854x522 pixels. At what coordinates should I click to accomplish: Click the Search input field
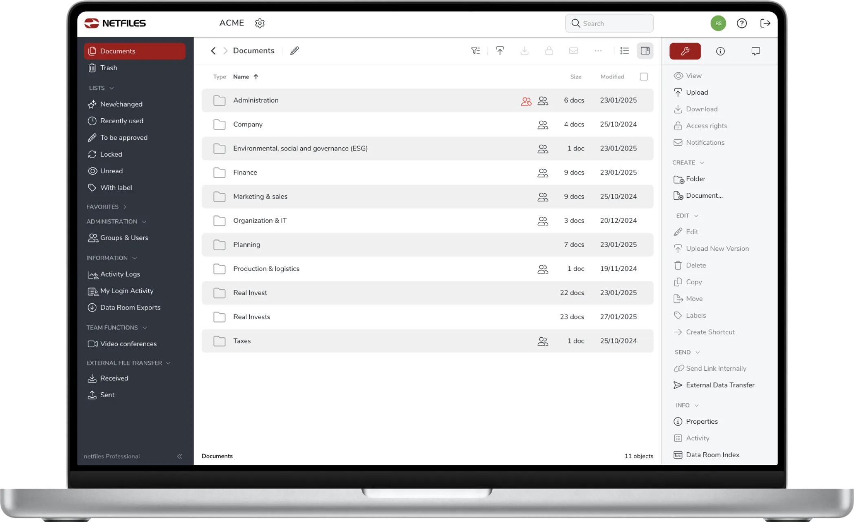(609, 23)
